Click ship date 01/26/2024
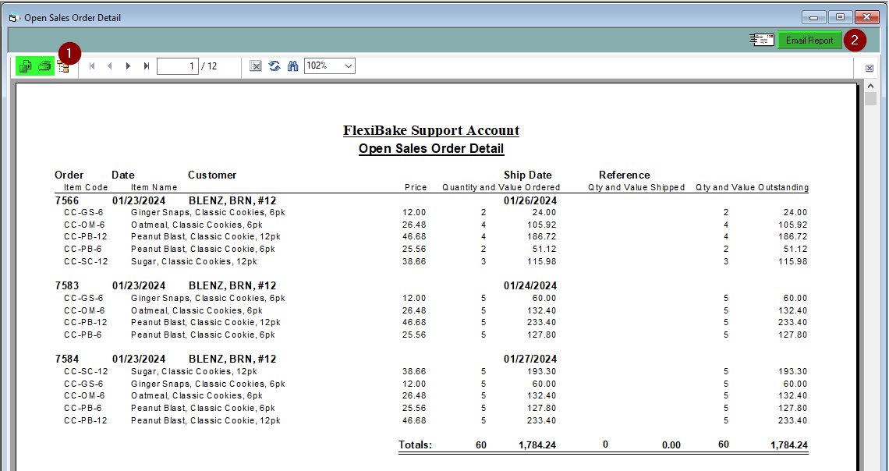889x471 pixels. 530,200
